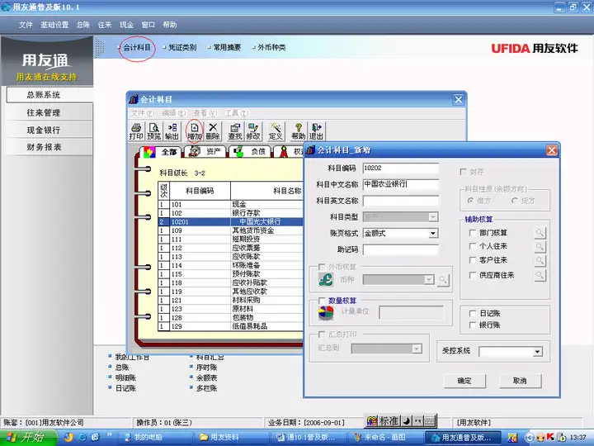Click the 修改 modify toolbar icon

pos(253,131)
